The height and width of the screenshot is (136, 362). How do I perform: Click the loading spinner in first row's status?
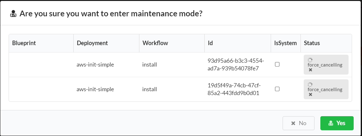coord(310,60)
